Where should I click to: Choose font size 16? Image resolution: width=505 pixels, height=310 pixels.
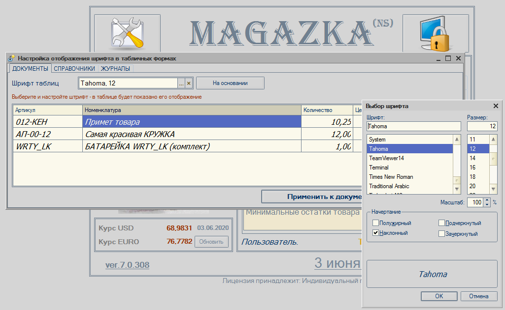(478, 168)
